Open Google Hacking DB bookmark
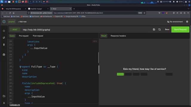Image resolution: width=191 pixels, height=107 pixels. (x=71, y=16)
